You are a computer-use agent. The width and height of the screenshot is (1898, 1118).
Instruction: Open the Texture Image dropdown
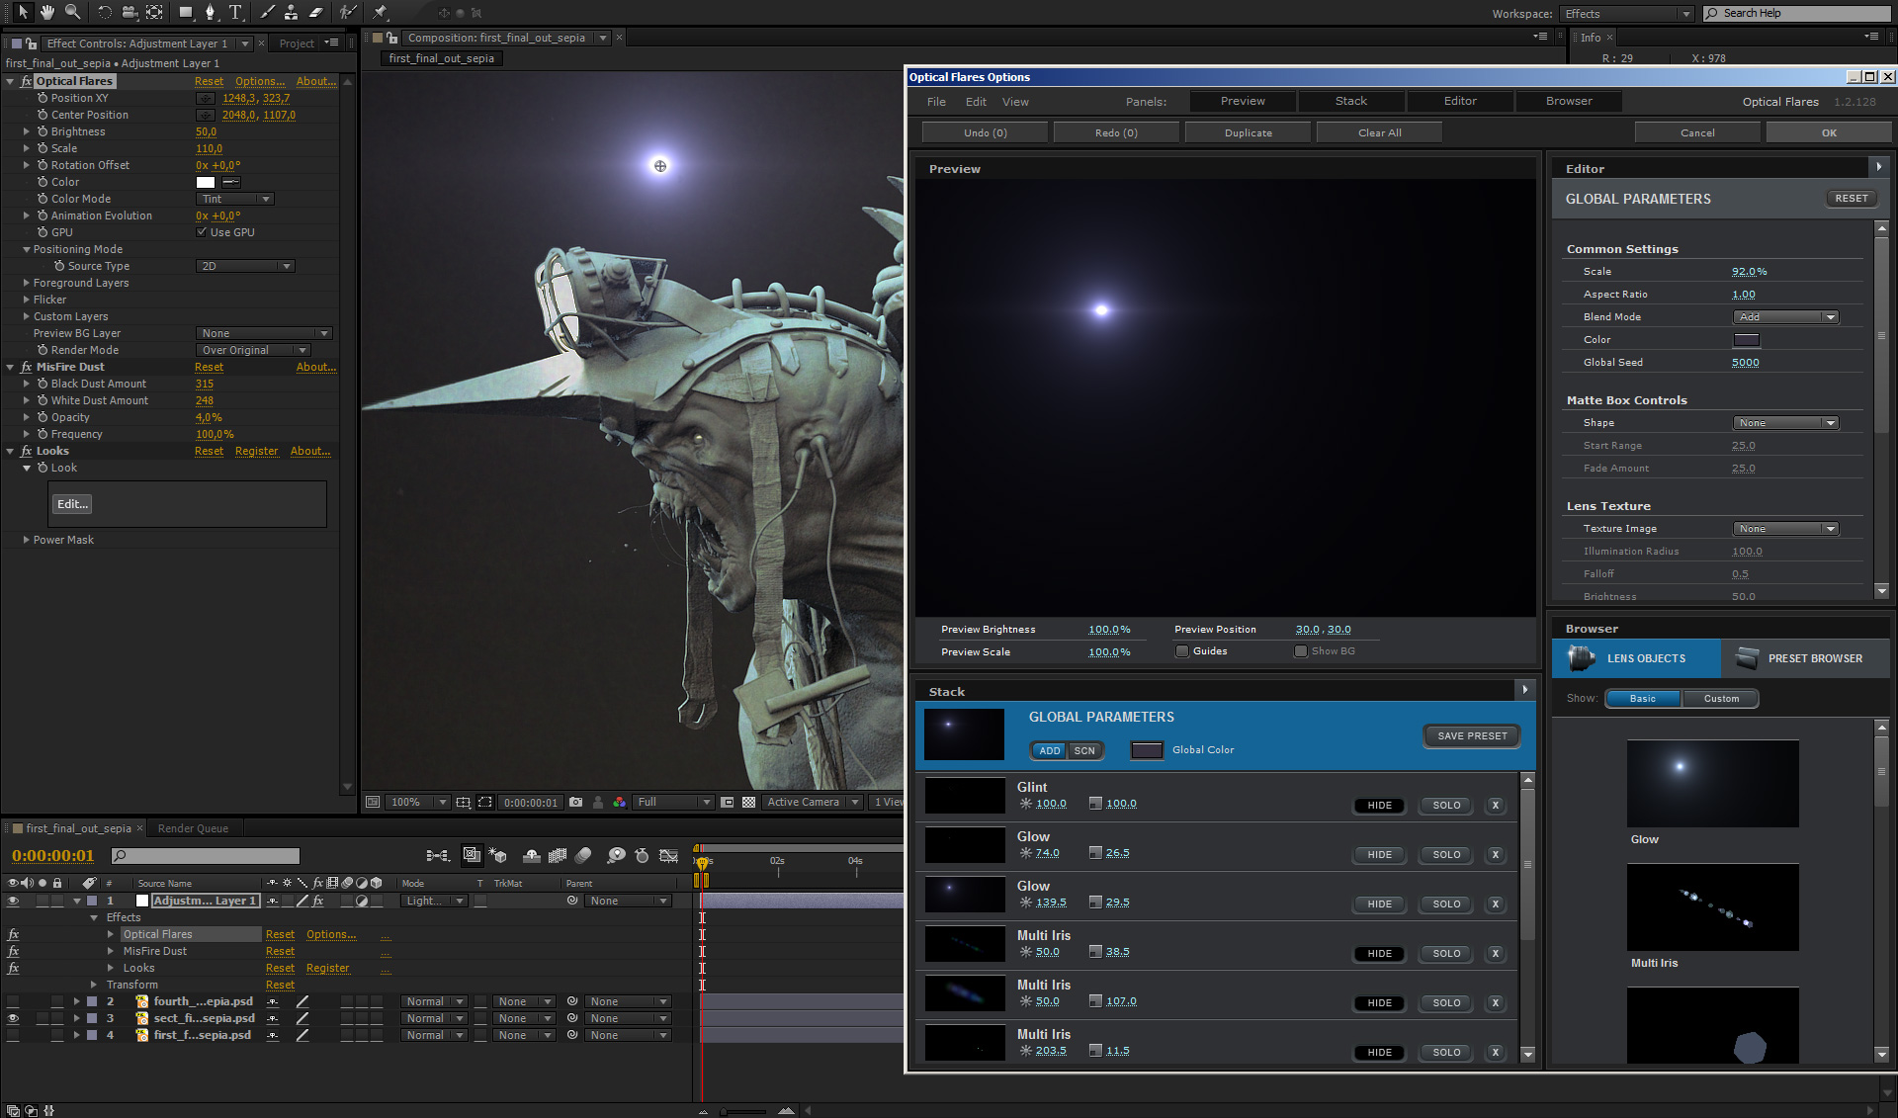pyautogui.click(x=1785, y=529)
